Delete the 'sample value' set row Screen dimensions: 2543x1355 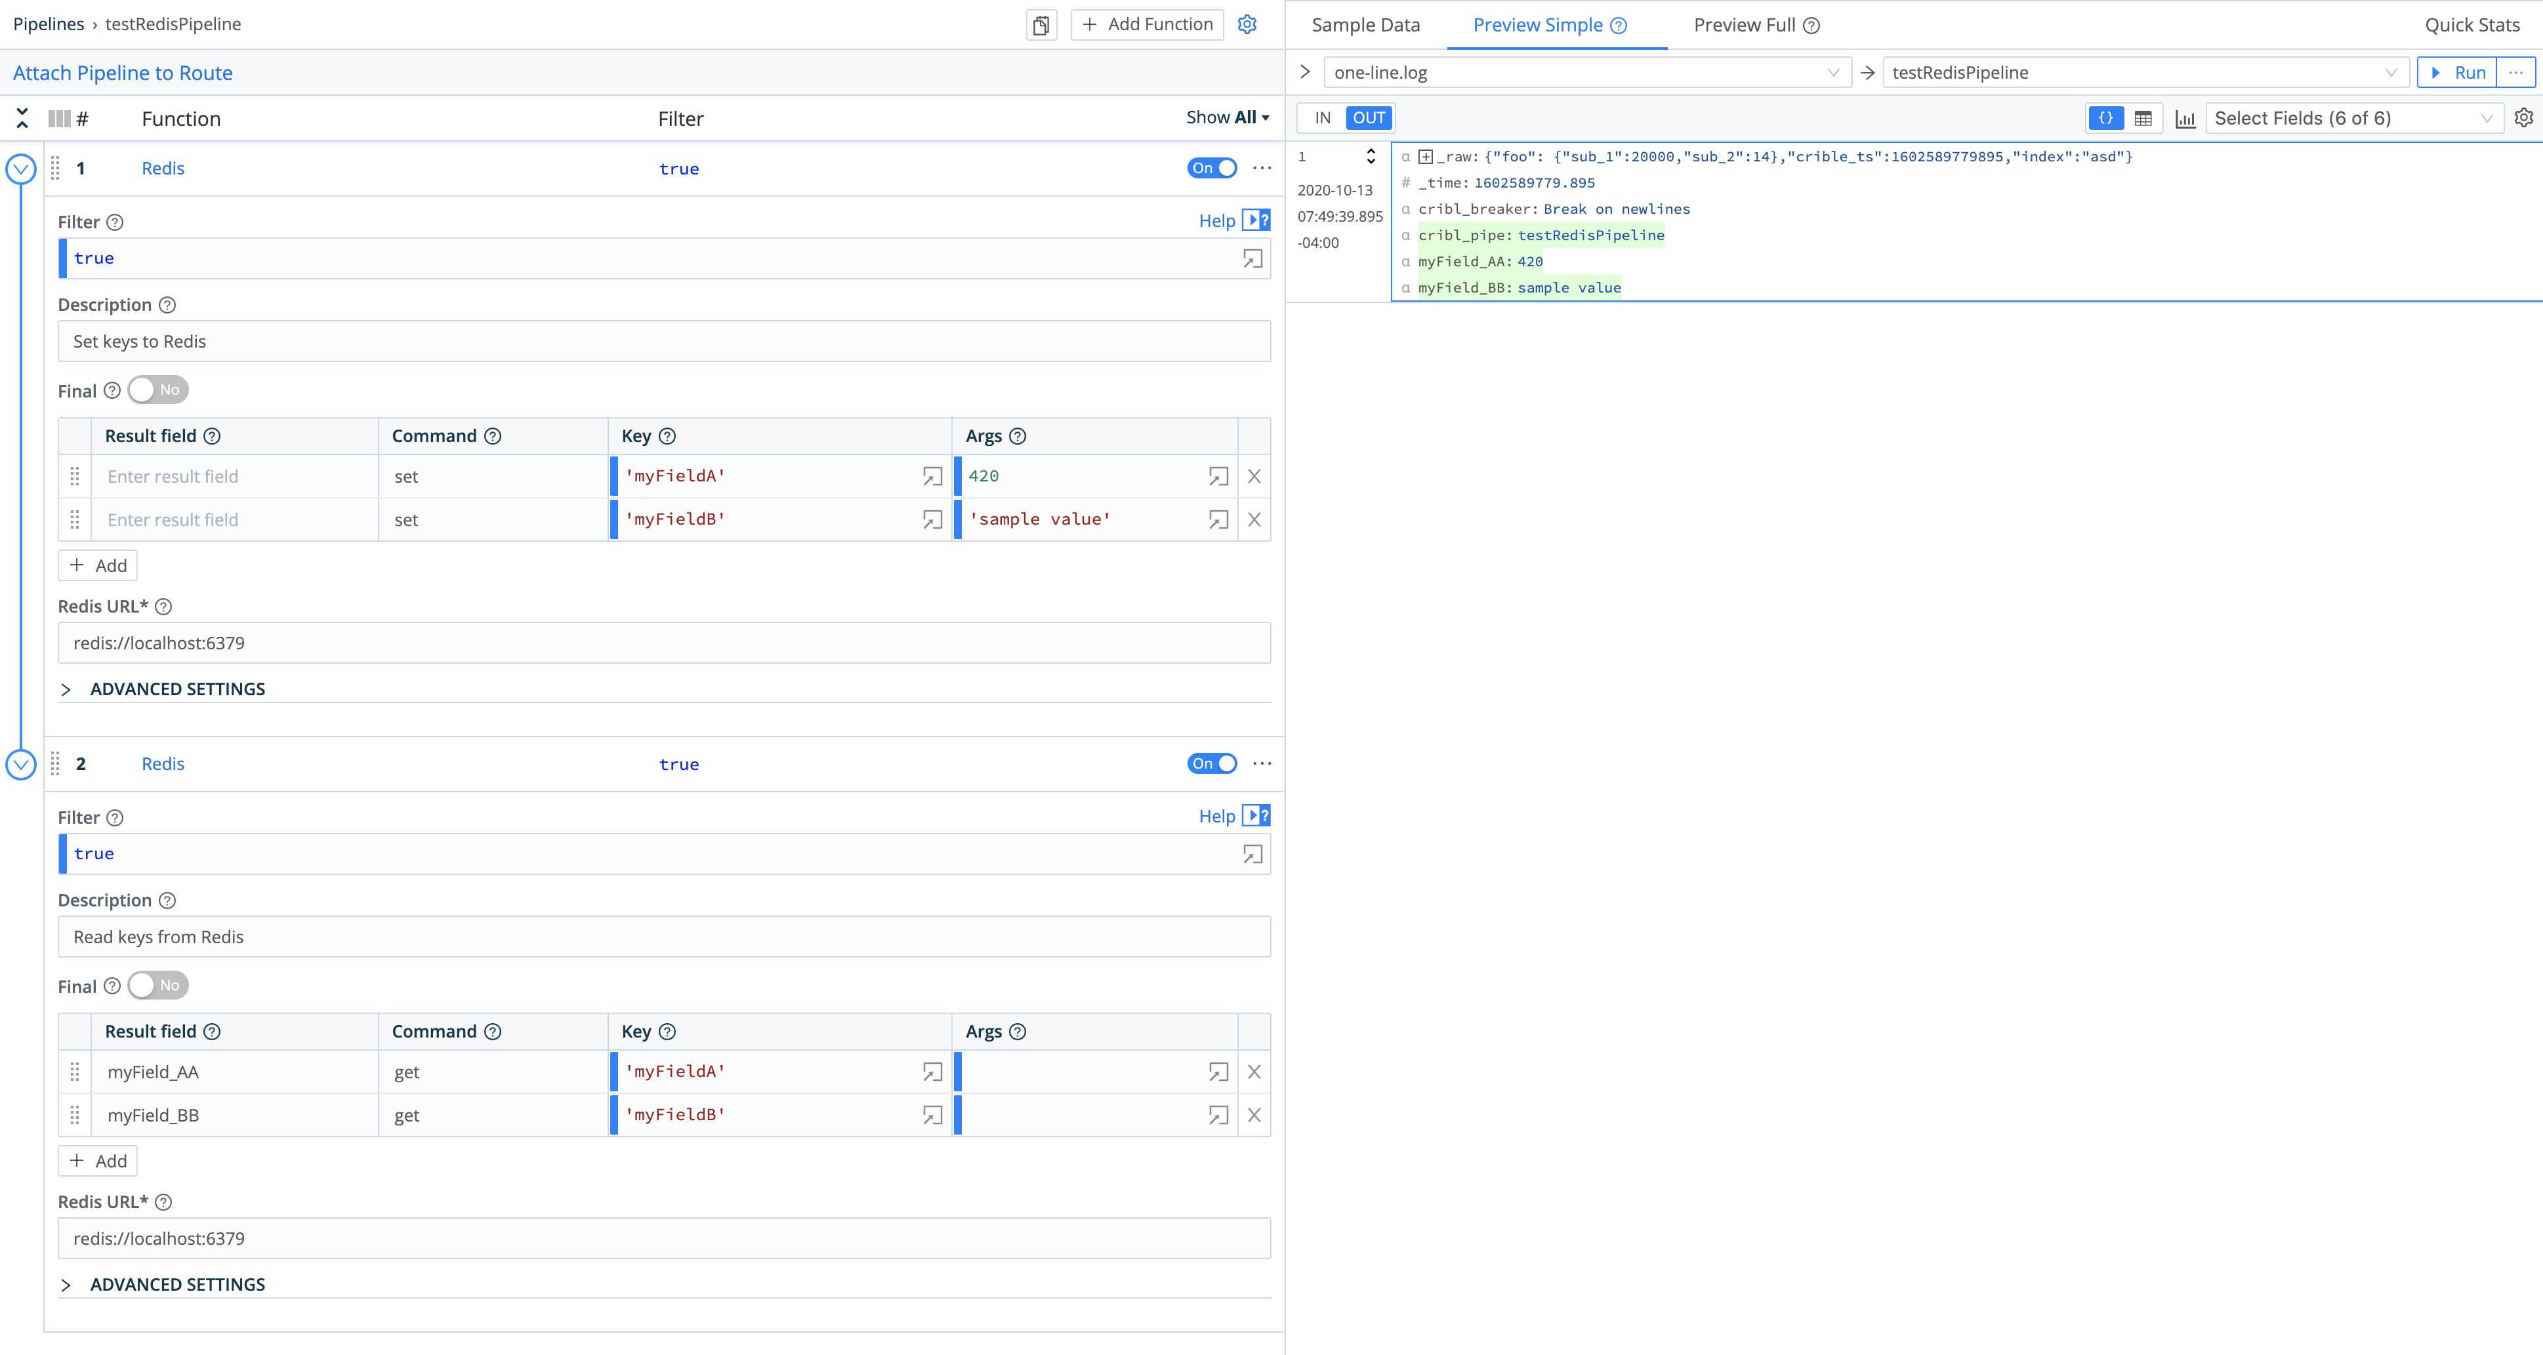[x=1254, y=520]
